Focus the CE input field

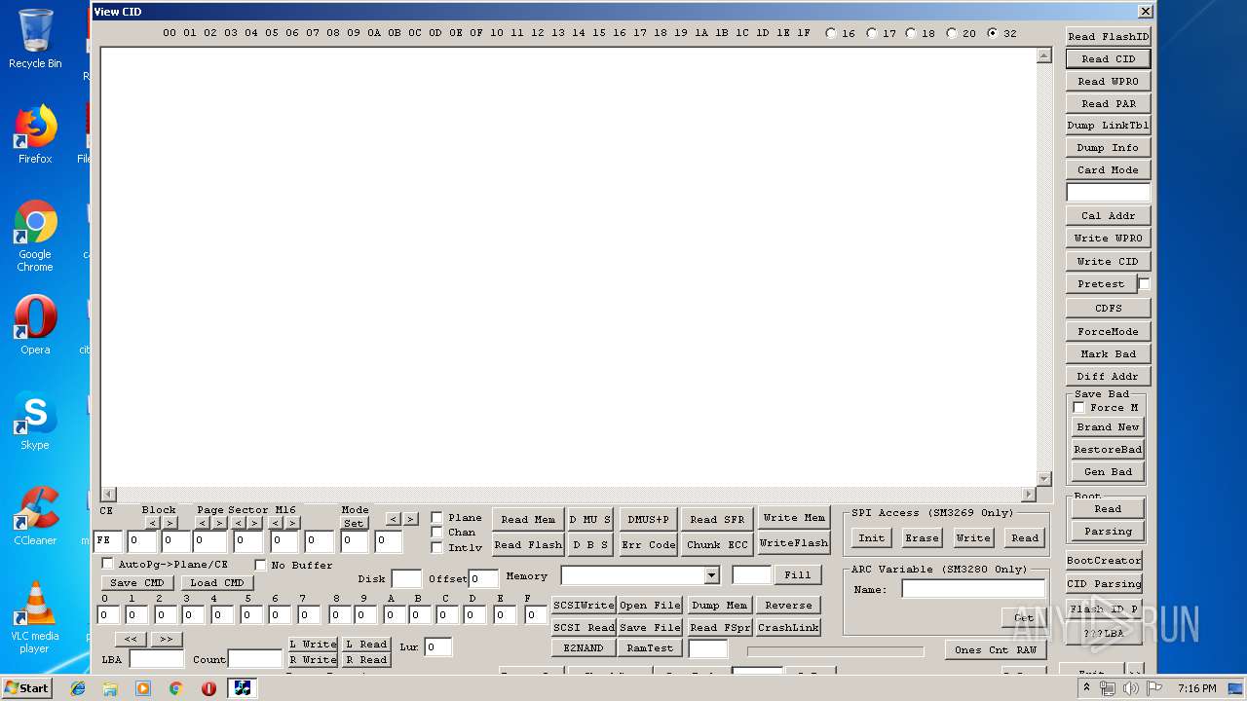108,541
